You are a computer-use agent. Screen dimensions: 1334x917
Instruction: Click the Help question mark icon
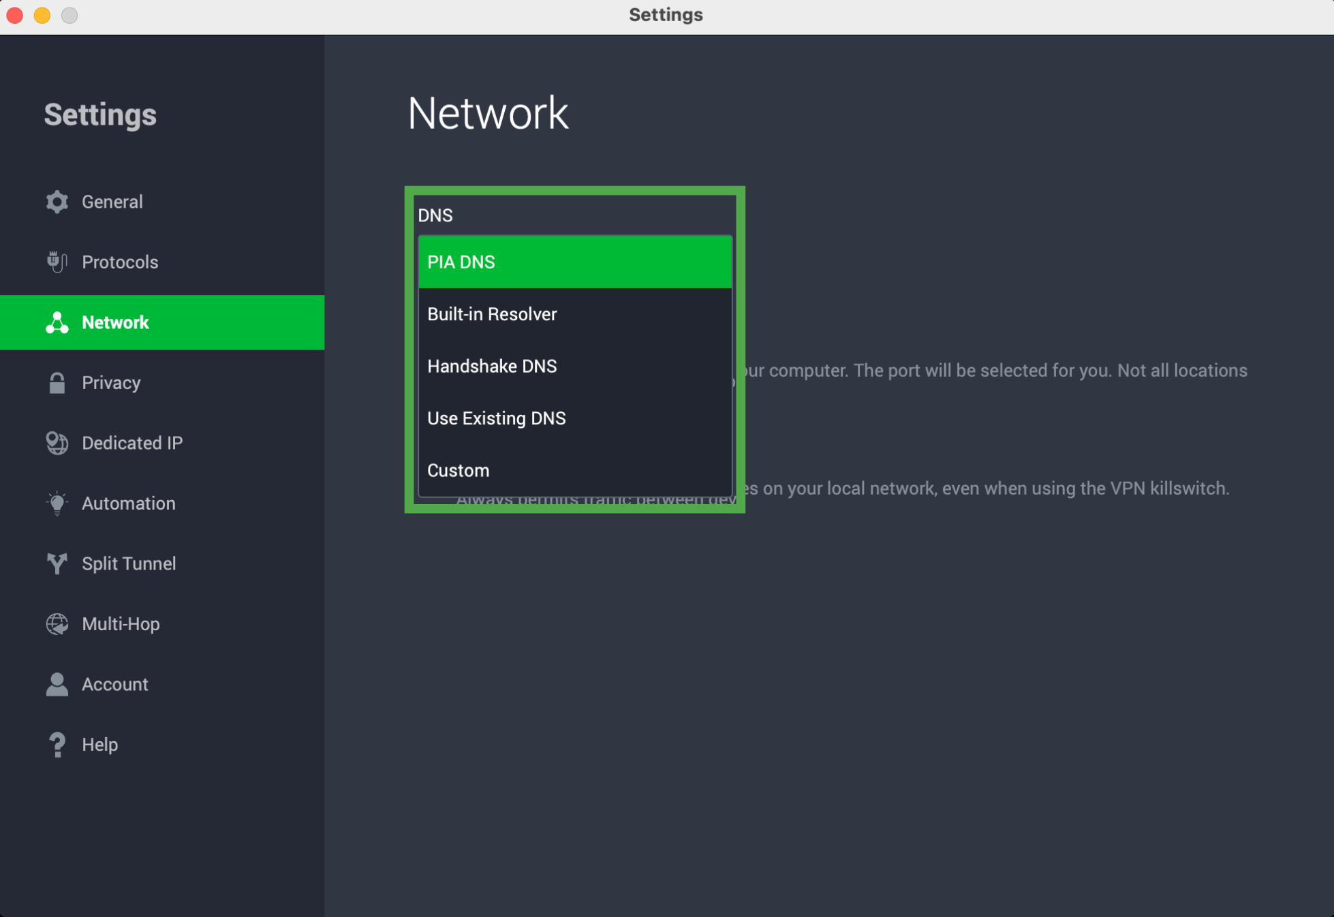pyautogui.click(x=57, y=745)
